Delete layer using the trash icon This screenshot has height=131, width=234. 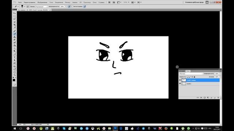[218, 98]
